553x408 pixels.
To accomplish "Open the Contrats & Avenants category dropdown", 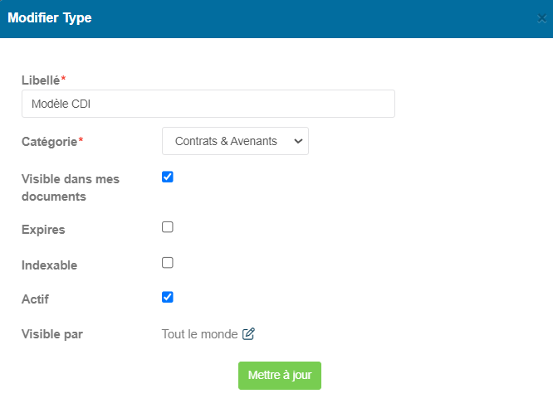I will 235,141.
